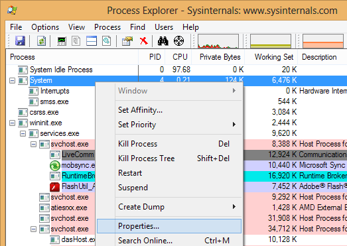Click the Save toolbar icon
This screenshot has width=347, height=246.
click(20, 41)
